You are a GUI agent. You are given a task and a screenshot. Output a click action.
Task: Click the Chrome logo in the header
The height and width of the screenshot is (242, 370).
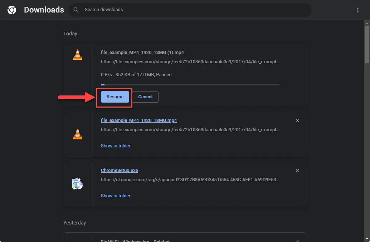(x=12, y=10)
